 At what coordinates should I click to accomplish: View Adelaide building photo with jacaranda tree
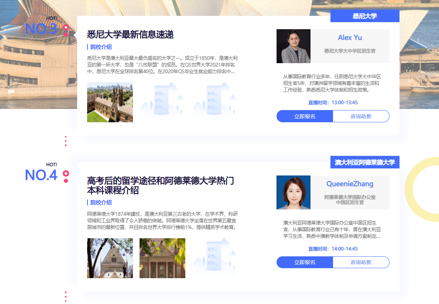pyautogui.click(x=110, y=258)
